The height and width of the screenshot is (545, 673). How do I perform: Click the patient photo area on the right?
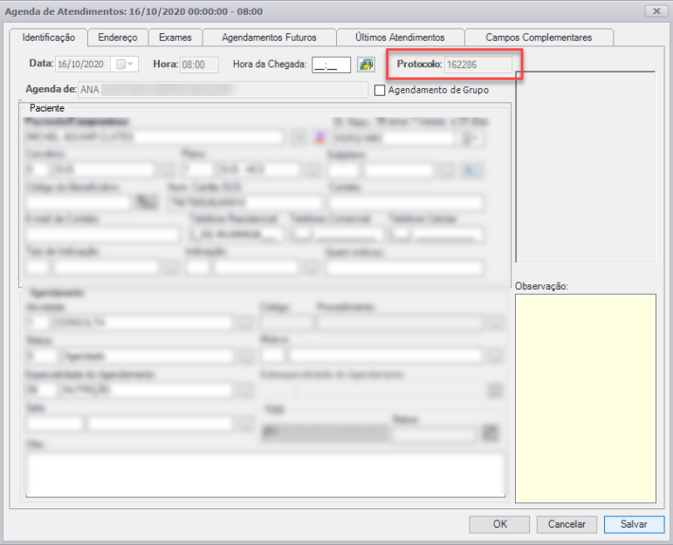pos(586,167)
